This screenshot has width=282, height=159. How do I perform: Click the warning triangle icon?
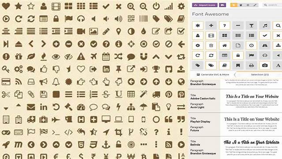81,57
